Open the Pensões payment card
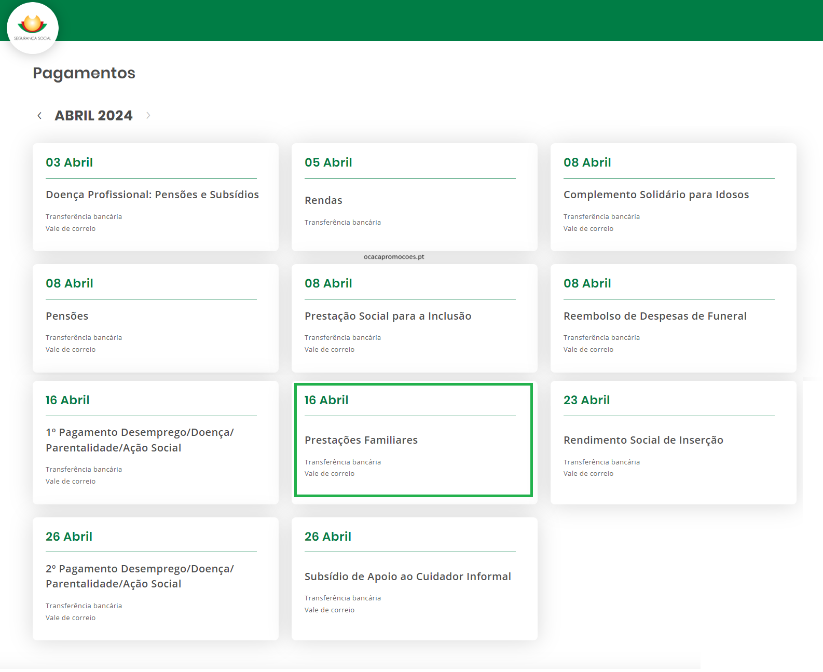The width and height of the screenshot is (823, 672). [156, 318]
